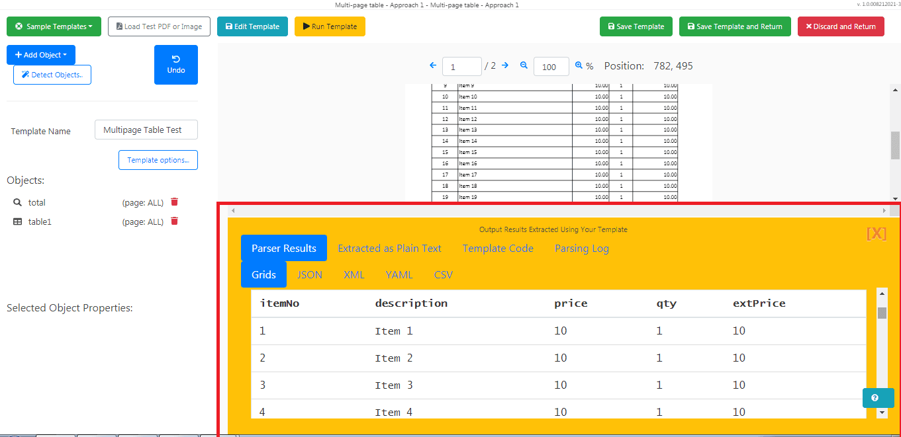
Task: Delete the table1 object using its trash icon
Action: pos(174,221)
